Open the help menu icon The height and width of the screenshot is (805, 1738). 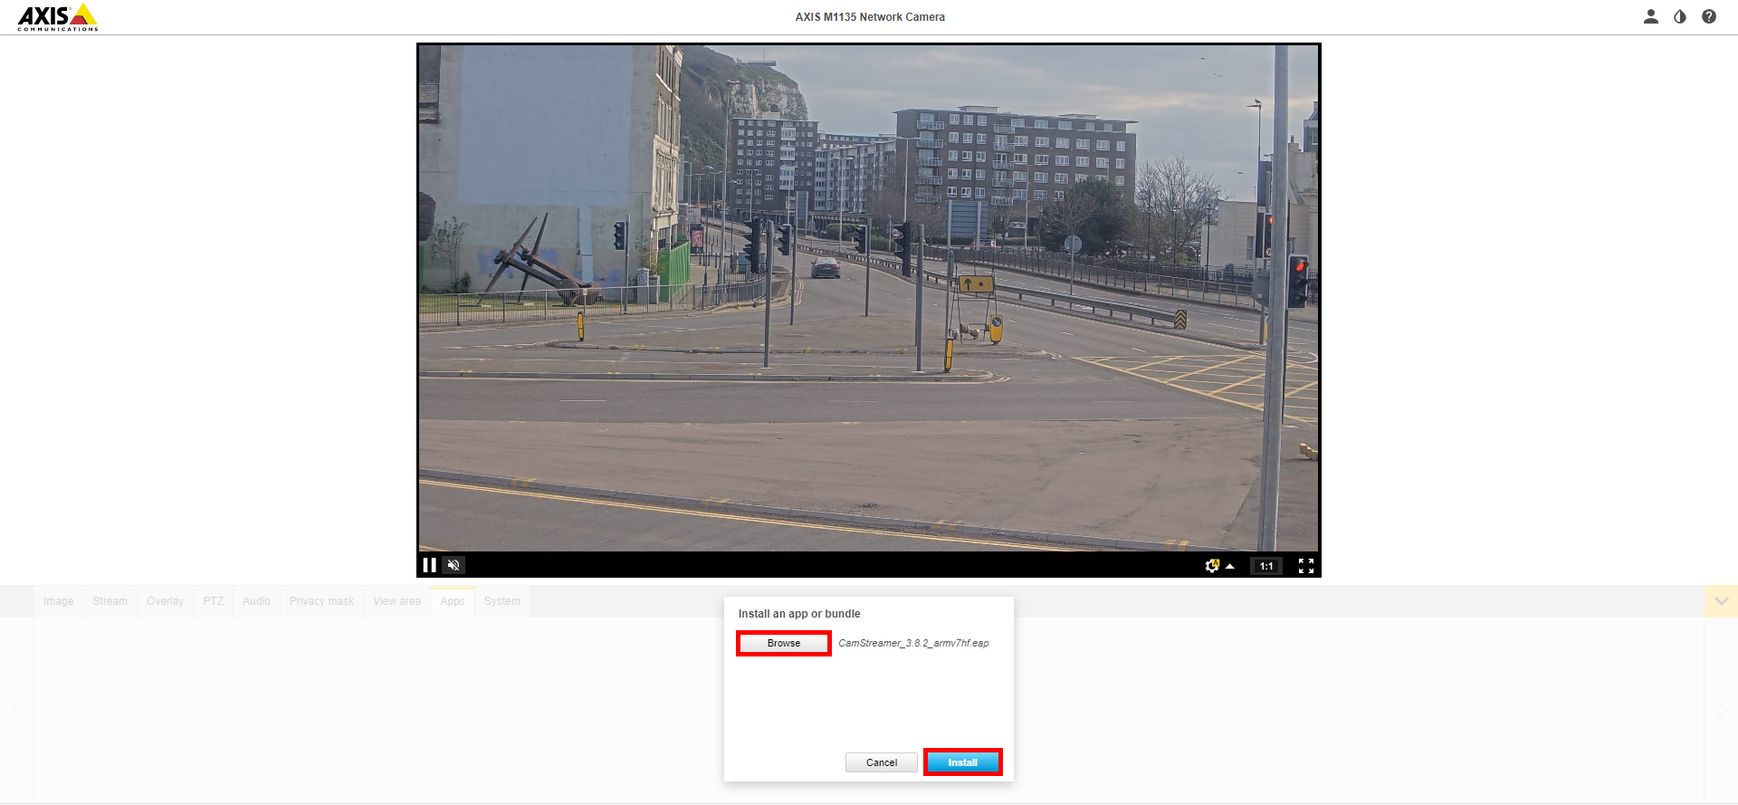pos(1709,16)
